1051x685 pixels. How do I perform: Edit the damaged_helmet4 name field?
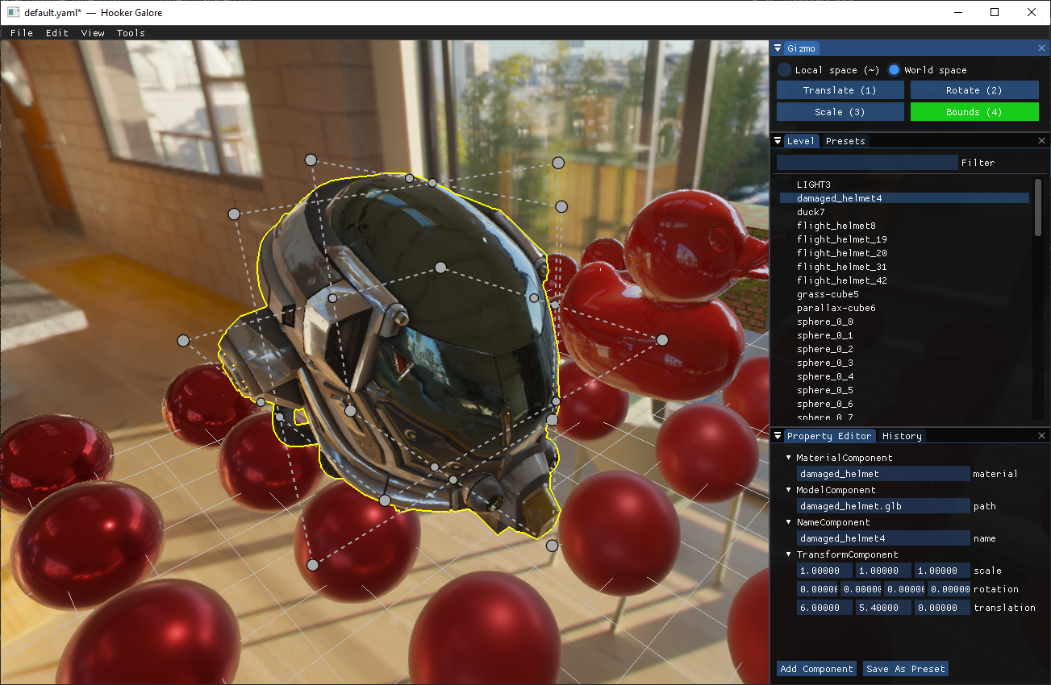tap(883, 538)
